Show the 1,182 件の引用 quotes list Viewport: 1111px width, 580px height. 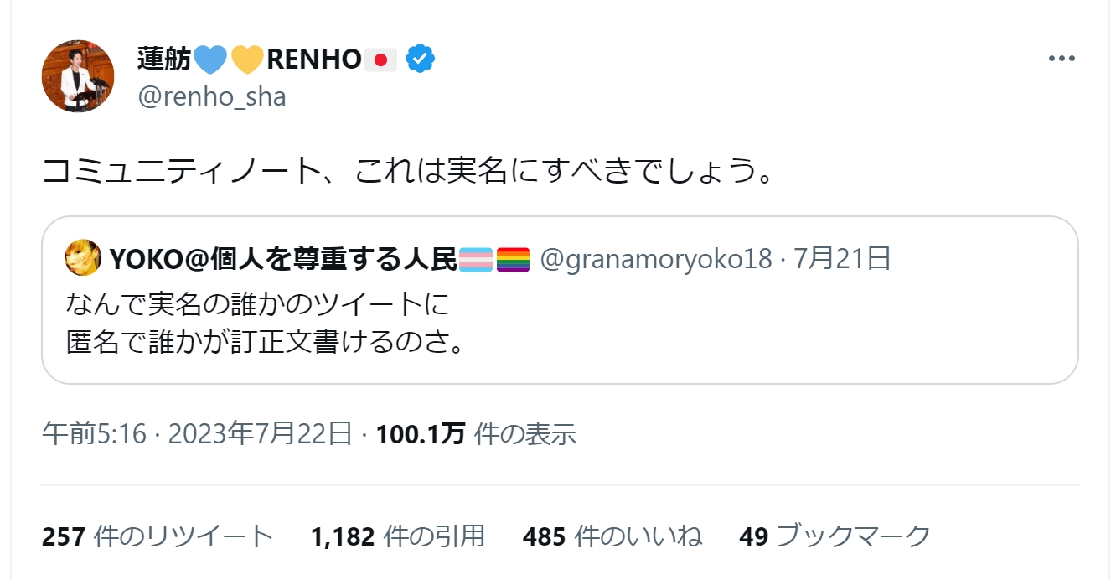pos(397,536)
